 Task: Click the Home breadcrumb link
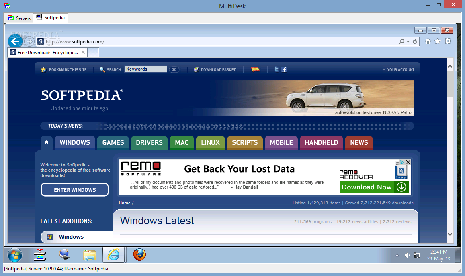[x=125, y=203]
